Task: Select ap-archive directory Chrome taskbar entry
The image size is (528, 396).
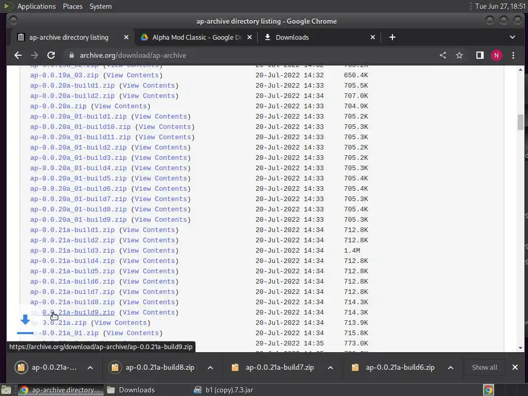Action: click(x=61, y=390)
